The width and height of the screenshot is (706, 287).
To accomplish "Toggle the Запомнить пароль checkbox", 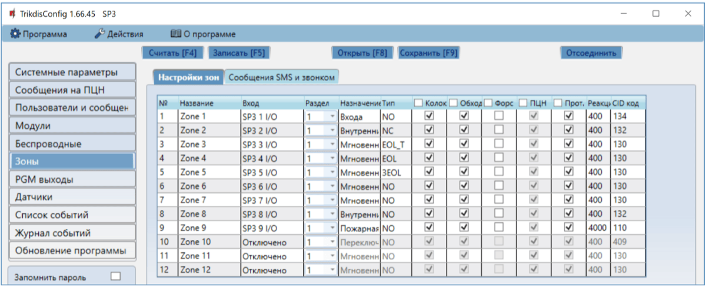I will tap(115, 276).
